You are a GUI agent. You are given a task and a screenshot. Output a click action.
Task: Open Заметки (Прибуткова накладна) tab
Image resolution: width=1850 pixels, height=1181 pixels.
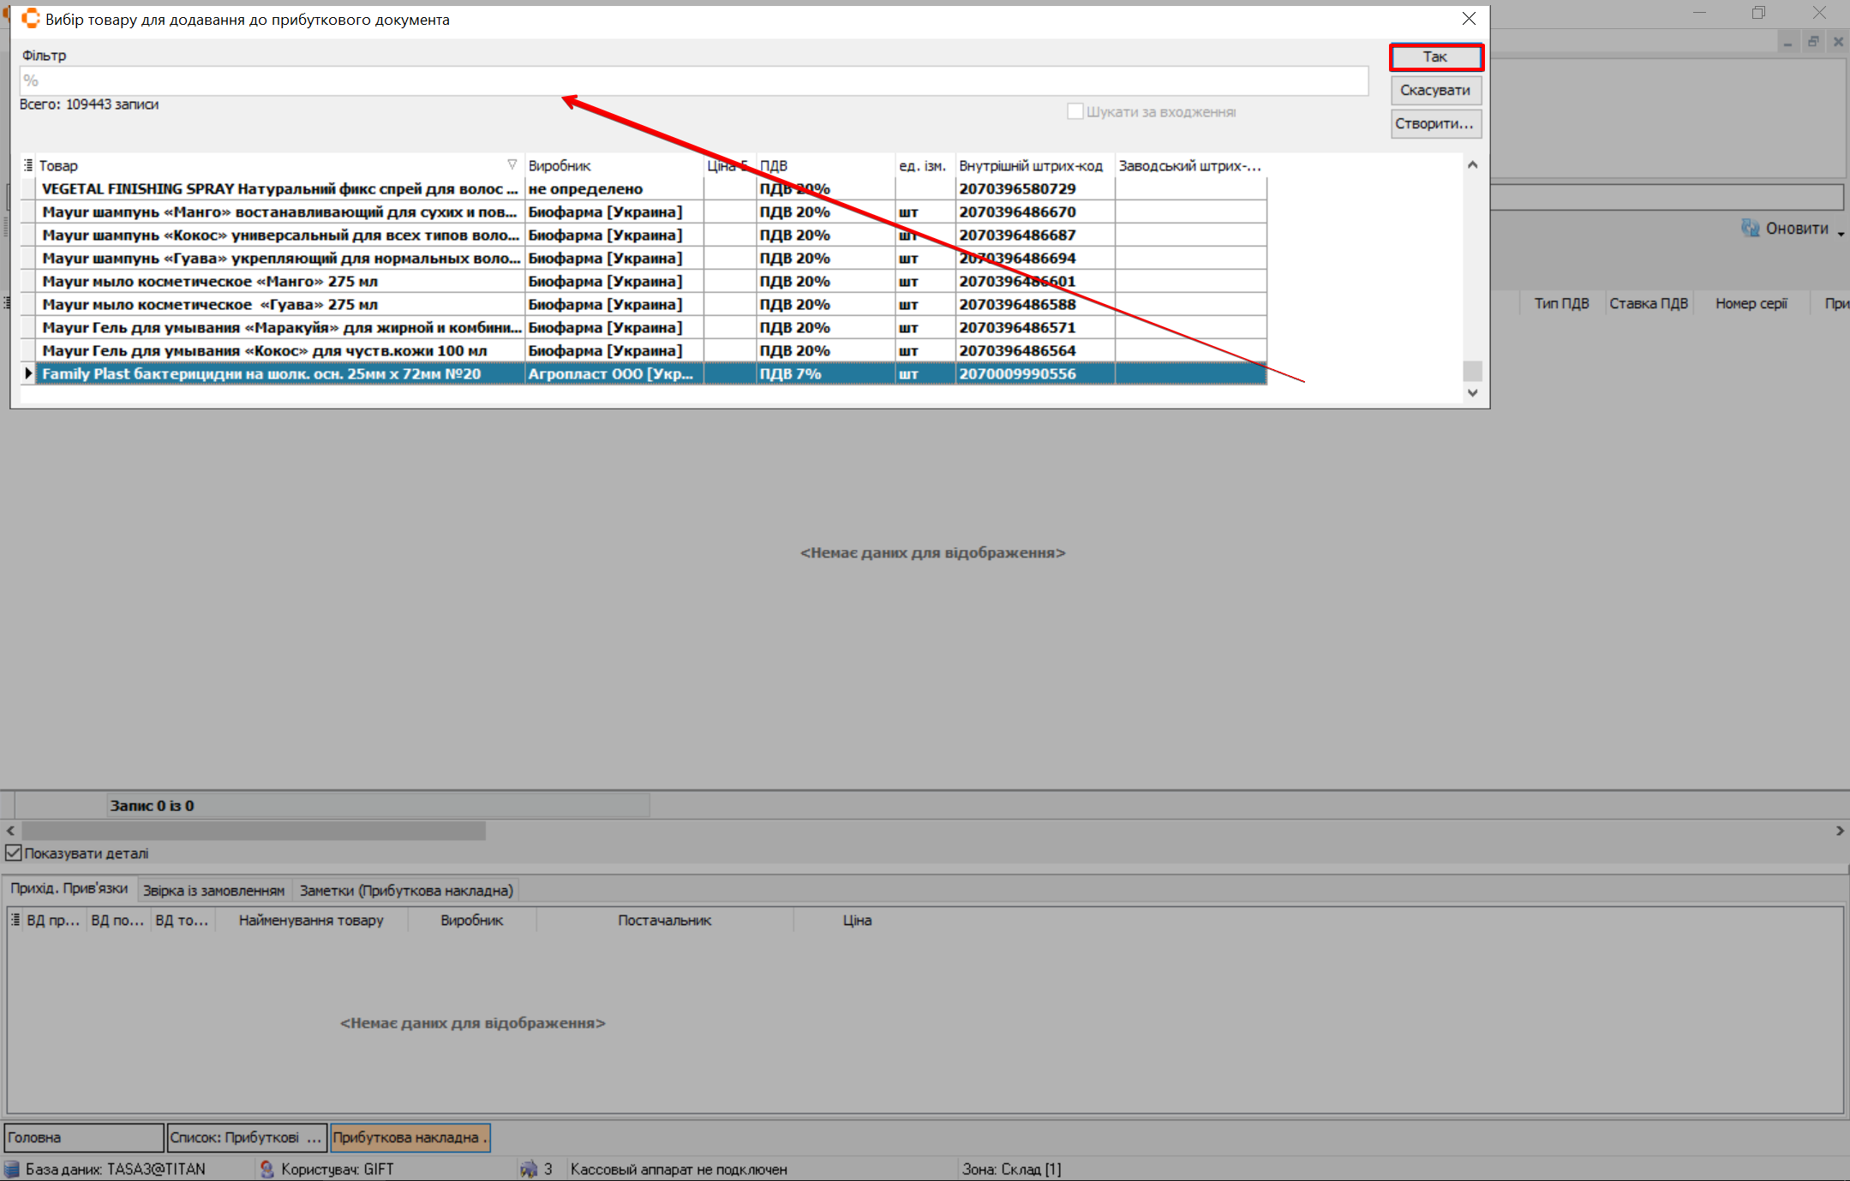tap(406, 891)
